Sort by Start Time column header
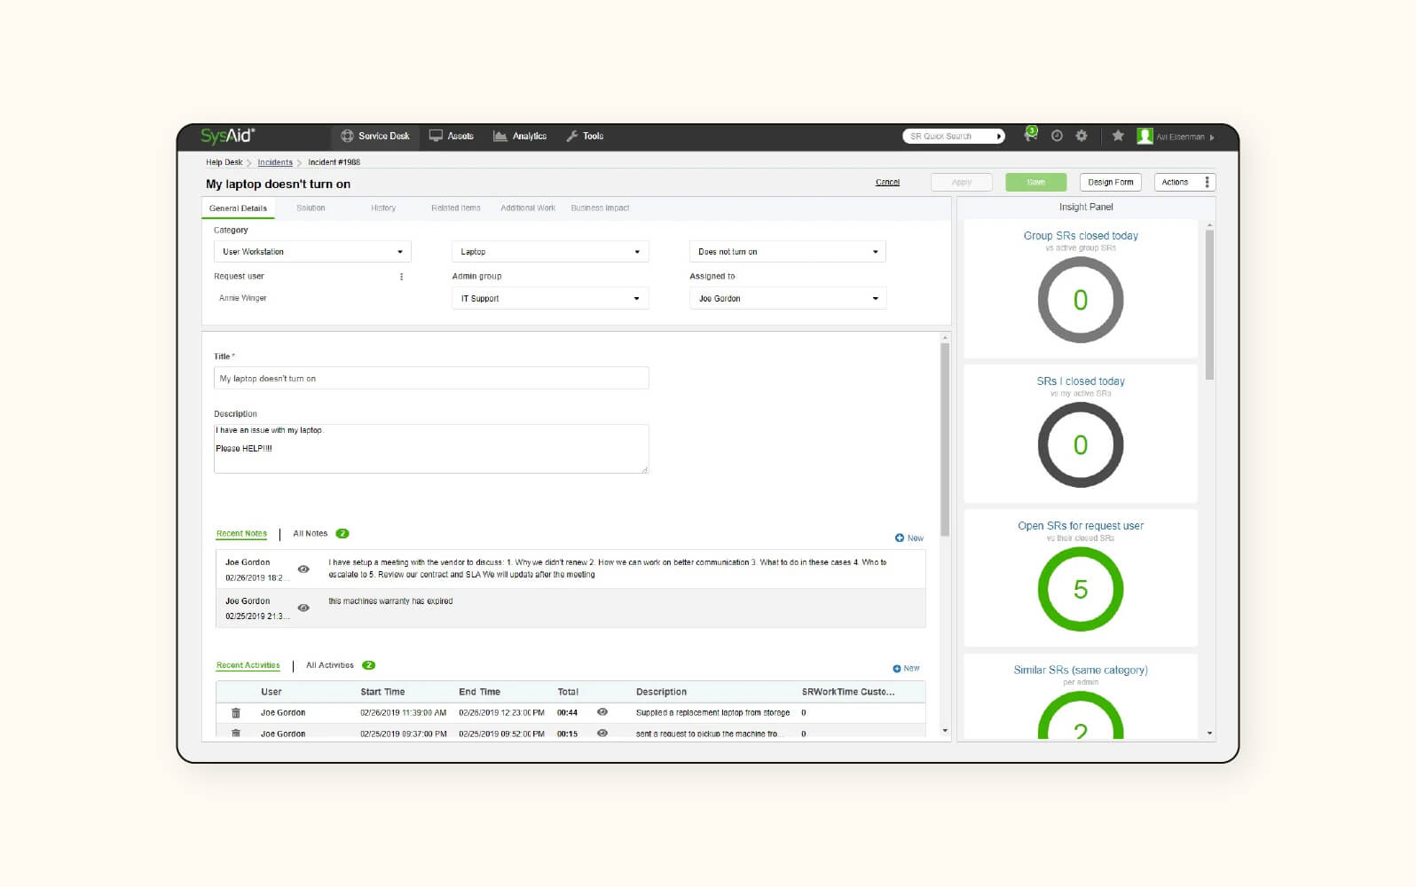 click(x=382, y=692)
